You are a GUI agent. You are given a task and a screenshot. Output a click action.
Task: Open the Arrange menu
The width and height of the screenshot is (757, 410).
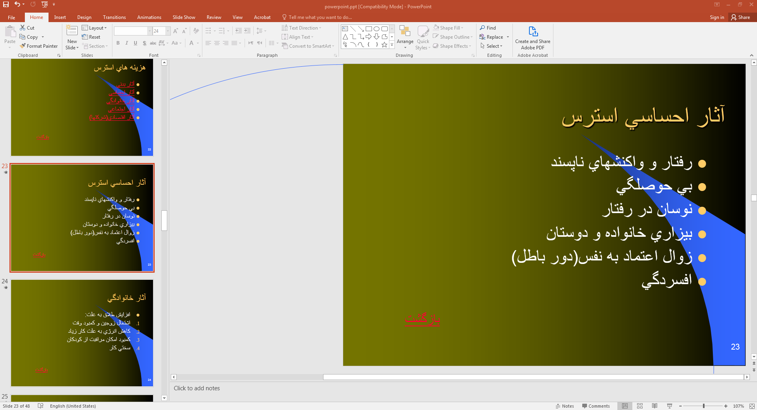click(405, 37)
